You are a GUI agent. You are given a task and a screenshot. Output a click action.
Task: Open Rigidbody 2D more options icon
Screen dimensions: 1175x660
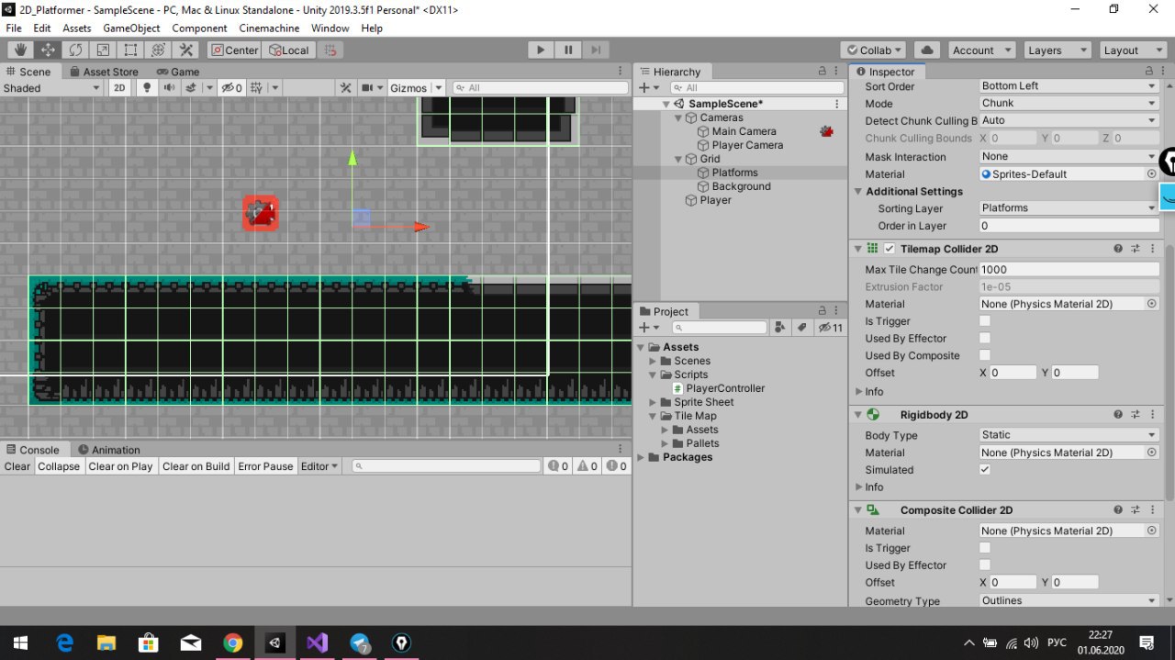pos(1152,415)
